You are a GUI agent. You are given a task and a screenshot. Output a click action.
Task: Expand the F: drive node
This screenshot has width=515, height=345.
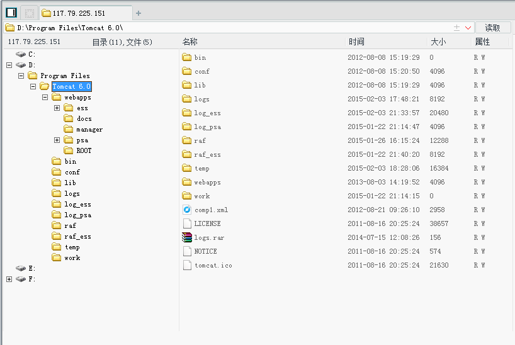pyautogui.click(x=9, y=280)
